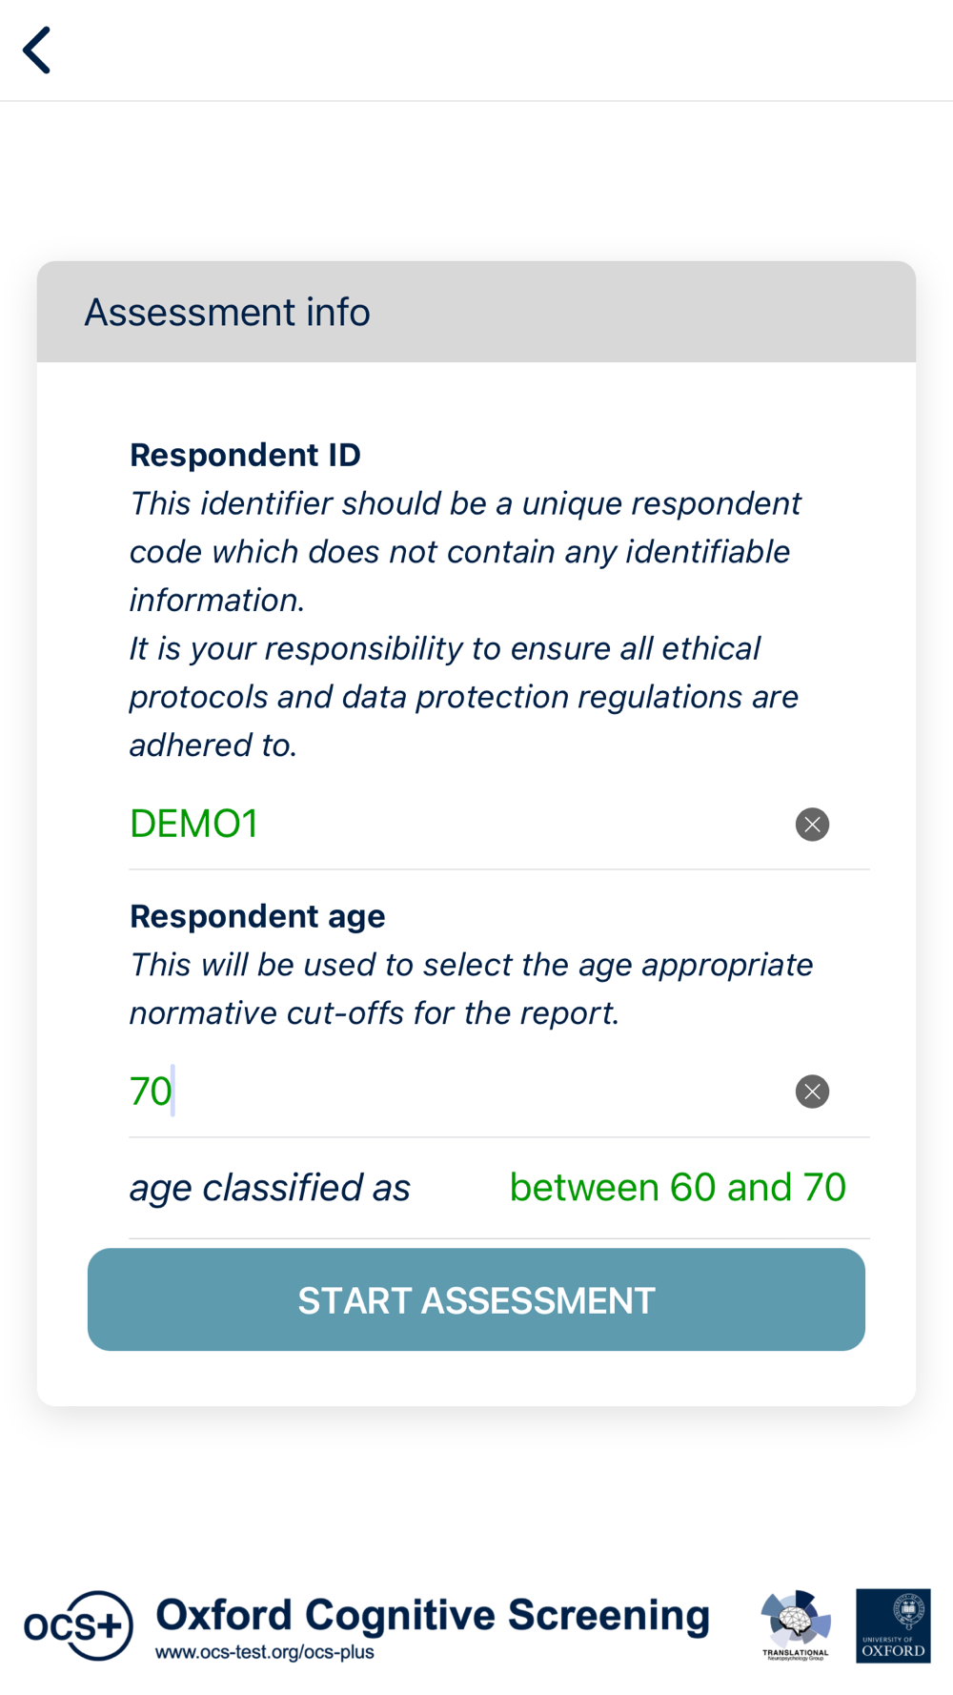
Task: Click the Translational Neuropsychology Group logo
Action: click(x=795, y=1624)
